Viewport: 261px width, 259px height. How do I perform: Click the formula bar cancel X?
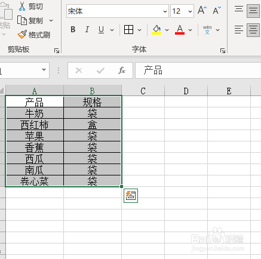pyautogui.click(x=79, y=70)
